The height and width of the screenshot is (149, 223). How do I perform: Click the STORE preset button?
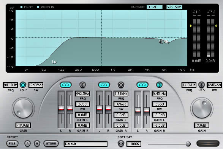(51, 144)
